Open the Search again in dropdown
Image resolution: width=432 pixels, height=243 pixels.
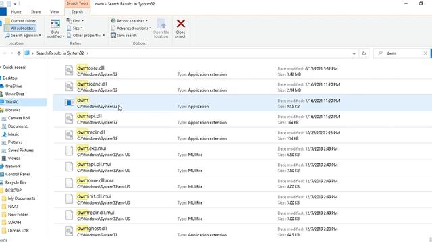coord(23,36)
